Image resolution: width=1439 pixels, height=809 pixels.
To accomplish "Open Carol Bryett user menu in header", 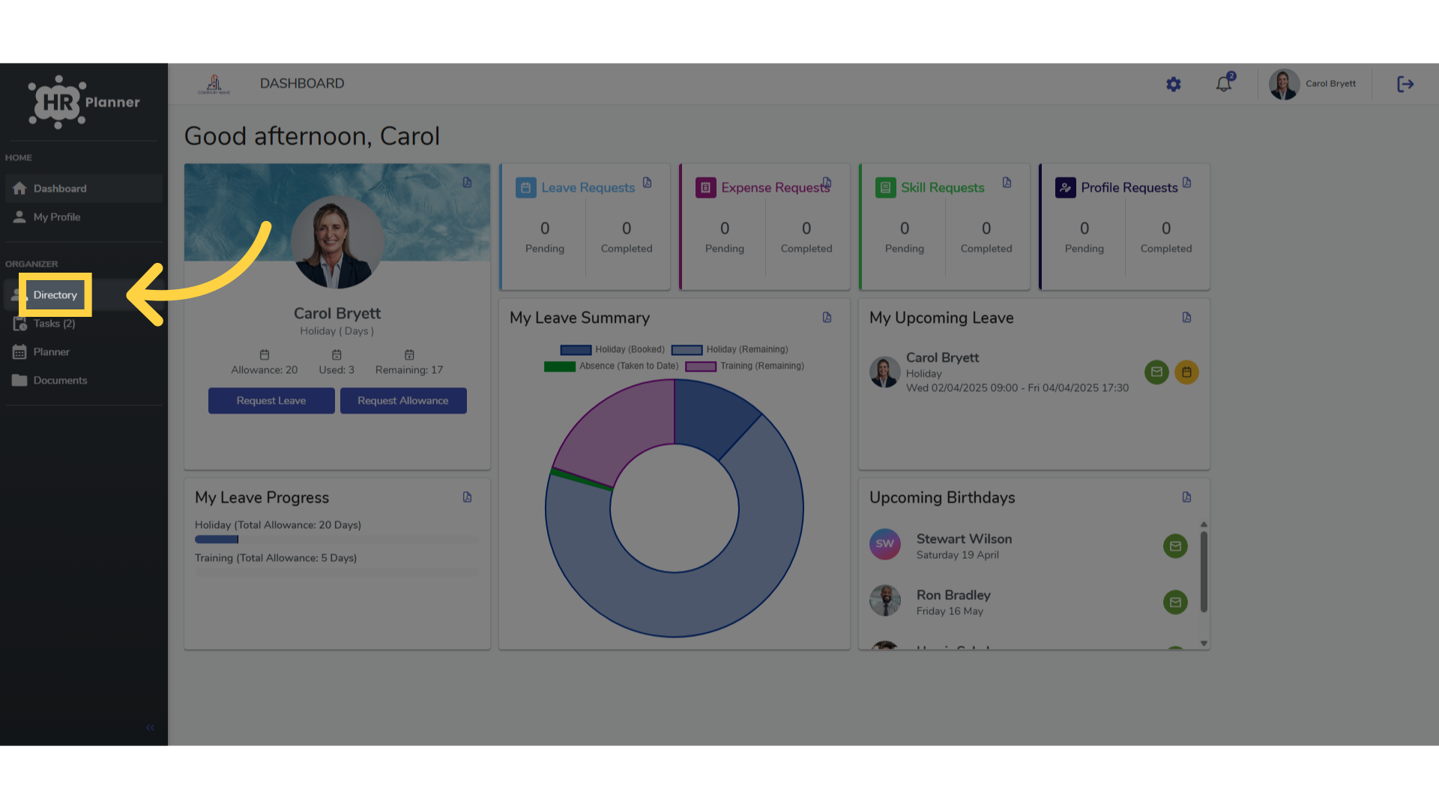I will tap(1313, 84).
